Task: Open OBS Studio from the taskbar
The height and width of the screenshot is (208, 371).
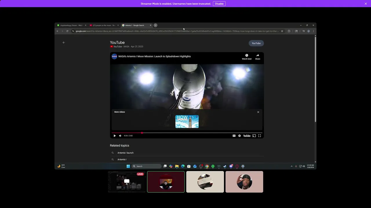Action: click(201, 166)
